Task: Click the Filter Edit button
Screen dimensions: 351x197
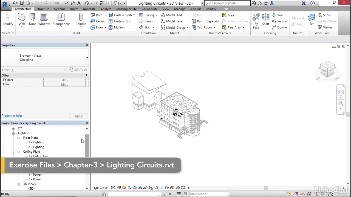Action: coord(64,85)
